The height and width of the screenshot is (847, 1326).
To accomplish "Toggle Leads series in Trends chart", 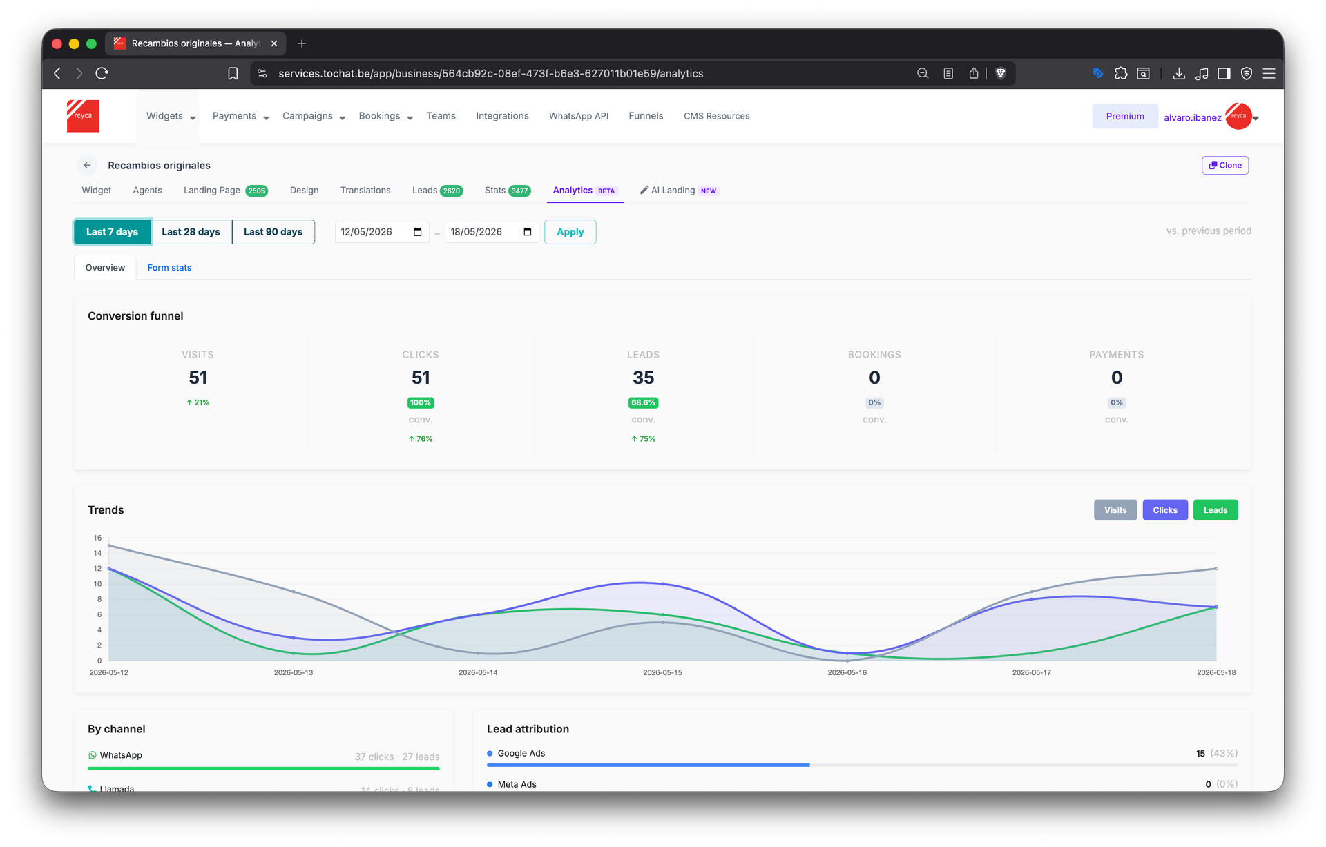I will tap(1215, 510).
